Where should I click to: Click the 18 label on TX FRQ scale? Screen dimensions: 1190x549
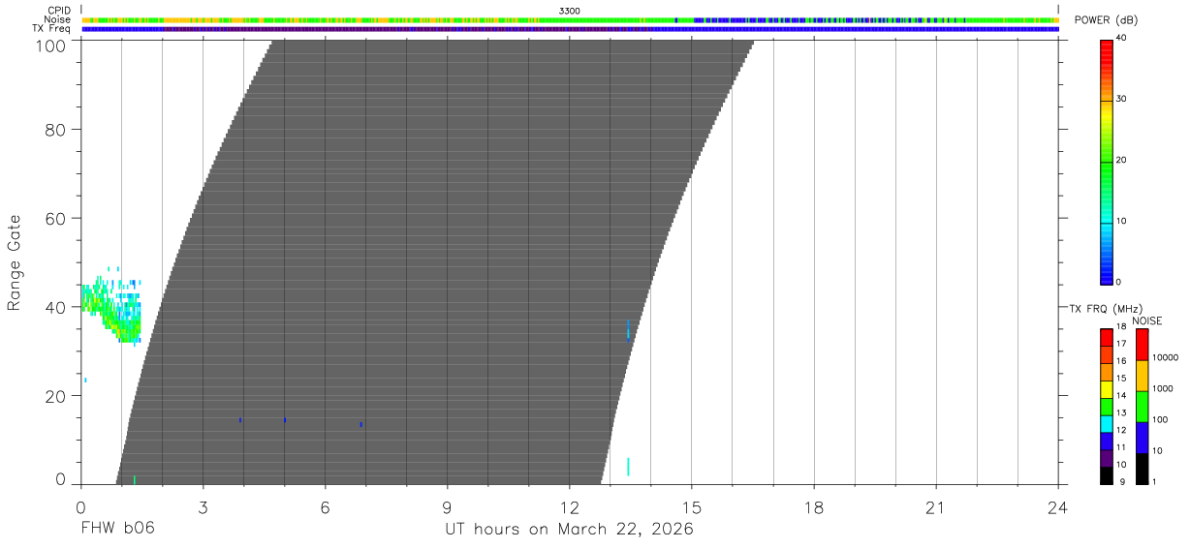(x=1121, y=327)
